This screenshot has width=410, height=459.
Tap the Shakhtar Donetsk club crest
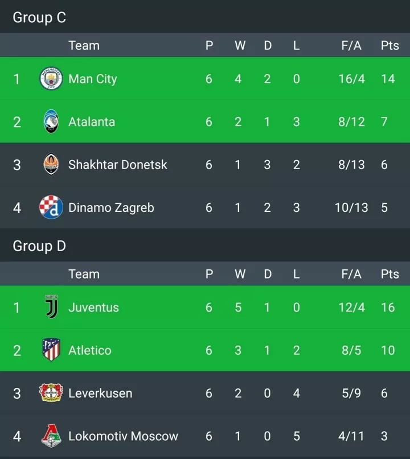point(51,164)
